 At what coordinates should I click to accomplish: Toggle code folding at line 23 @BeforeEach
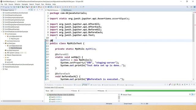tap(49, 74)
